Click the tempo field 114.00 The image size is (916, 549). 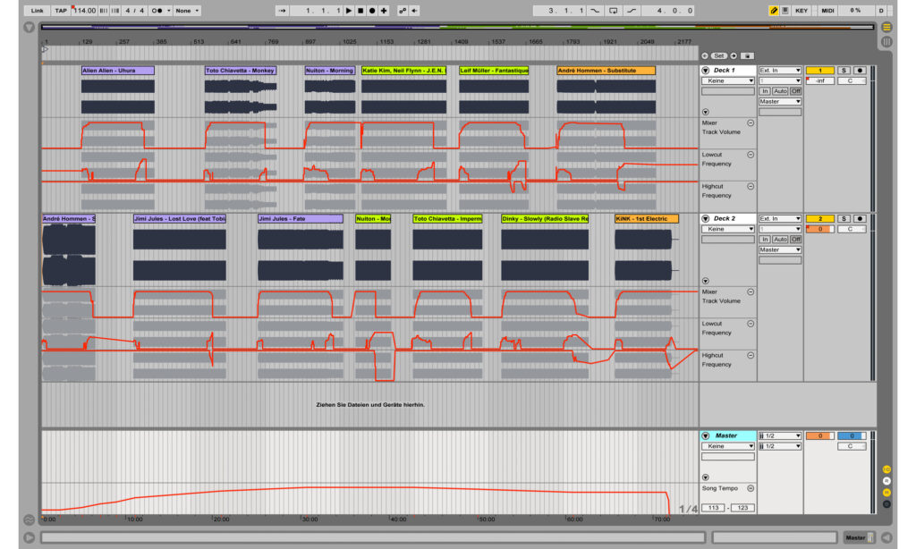click(84, 11)
